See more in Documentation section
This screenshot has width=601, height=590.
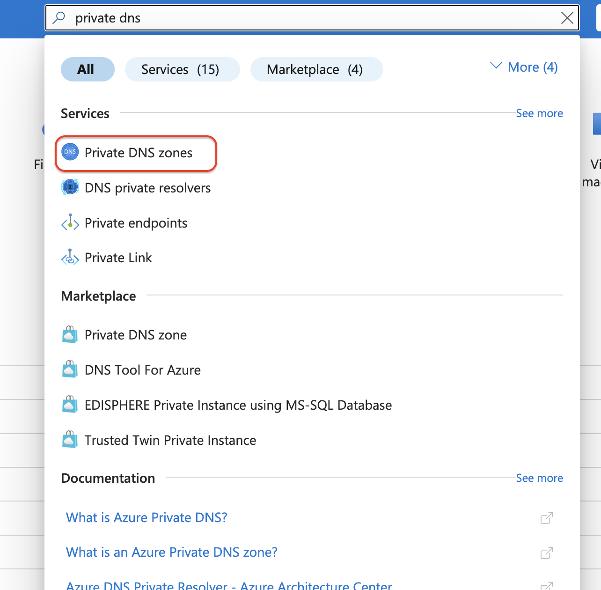pos(539,478)
